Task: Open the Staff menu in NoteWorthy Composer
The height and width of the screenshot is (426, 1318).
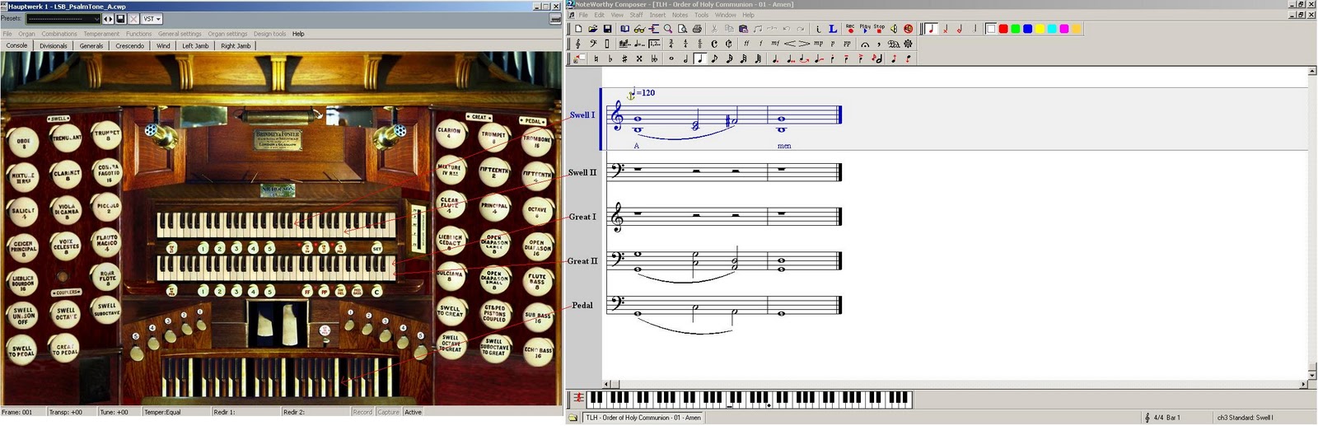Action: click(x=637, y=15)
